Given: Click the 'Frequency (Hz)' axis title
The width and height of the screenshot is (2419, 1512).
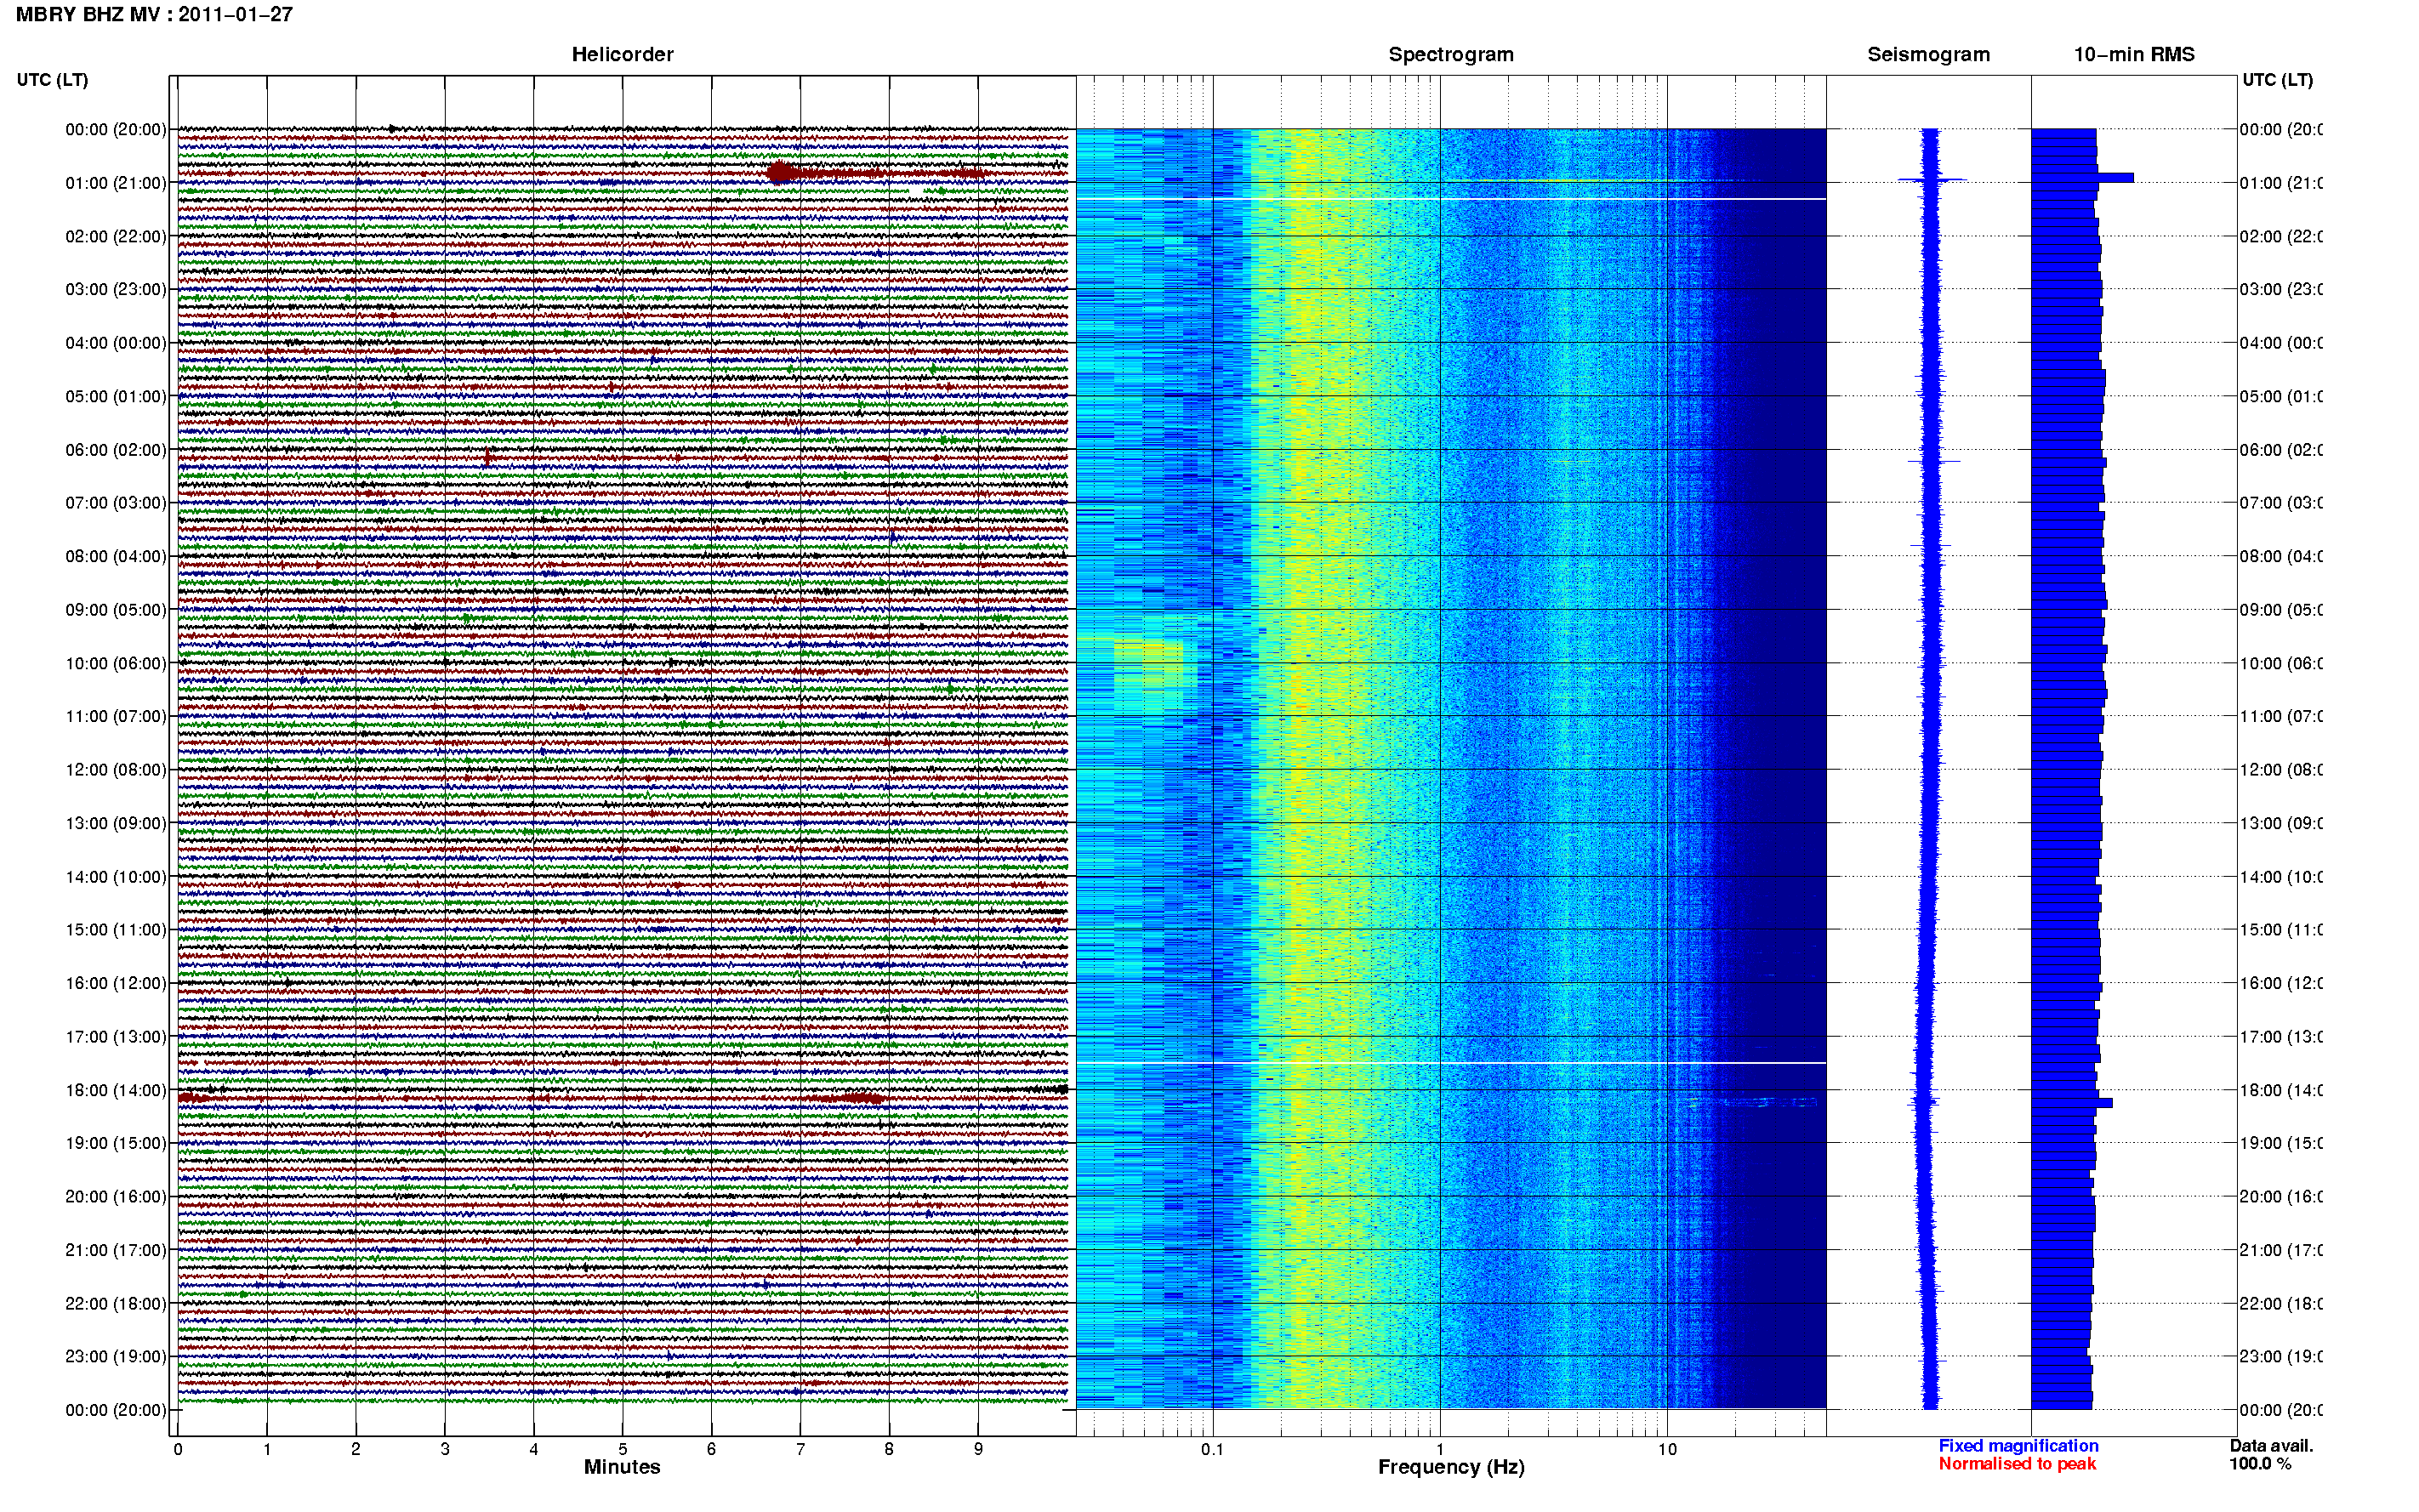Looking at the screenshot, I should [x=1451, y=1467].
